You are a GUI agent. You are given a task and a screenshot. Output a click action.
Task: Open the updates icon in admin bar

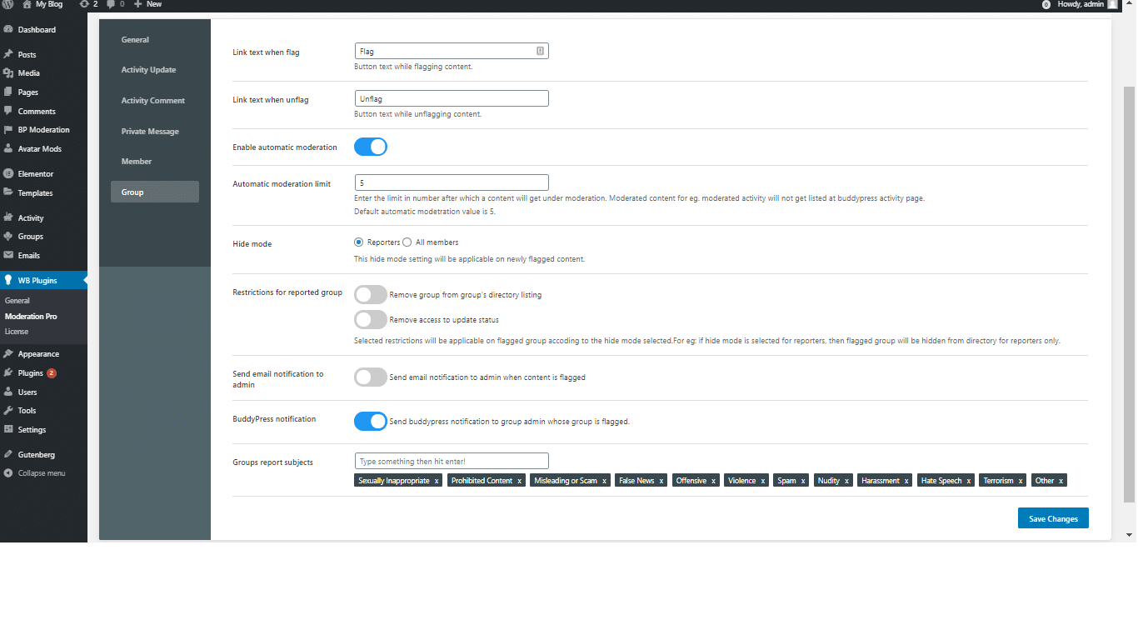84,4
